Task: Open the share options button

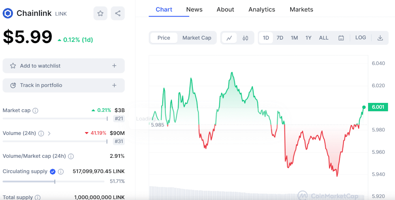Action: (118, 13)
